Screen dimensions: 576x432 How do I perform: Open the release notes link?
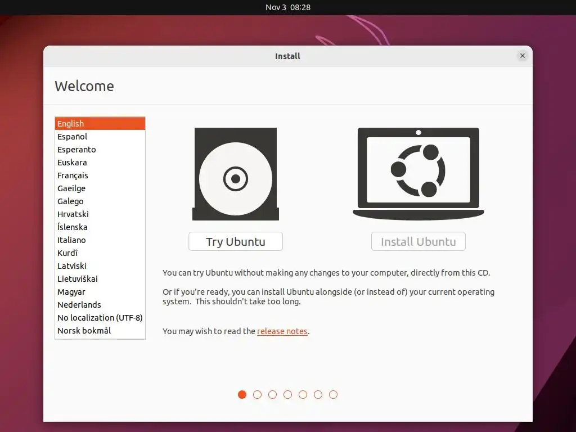coord(282,331)
